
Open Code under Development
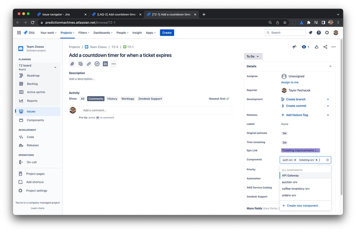tap(30, 137)
